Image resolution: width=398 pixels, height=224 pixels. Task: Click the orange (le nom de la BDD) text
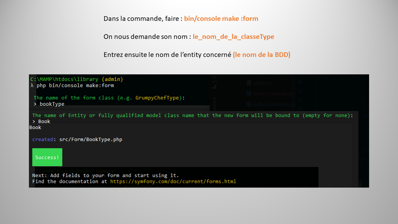click(x=261, y=54)
